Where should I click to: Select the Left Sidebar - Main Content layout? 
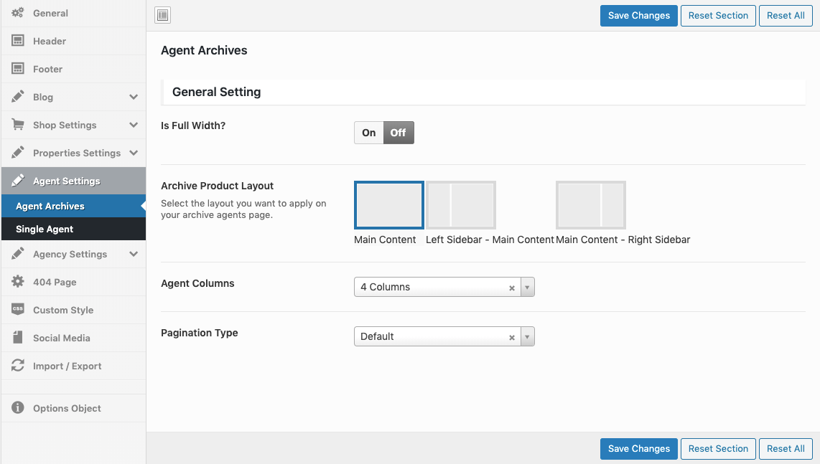point(461,204)
